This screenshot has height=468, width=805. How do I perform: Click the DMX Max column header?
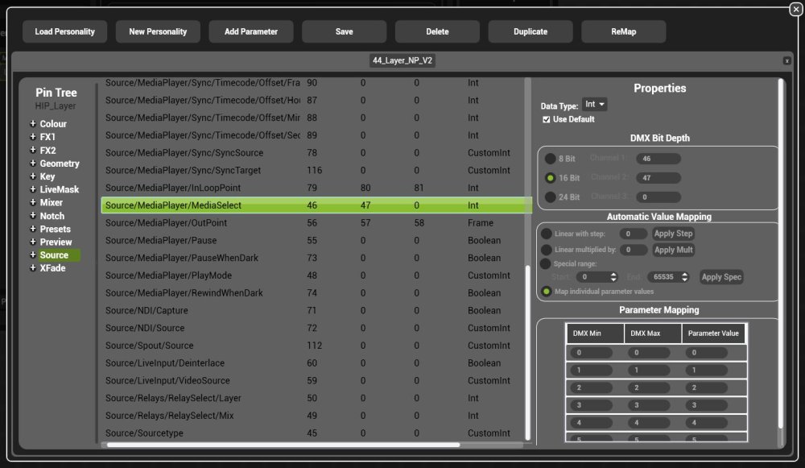tap(653, 333)
